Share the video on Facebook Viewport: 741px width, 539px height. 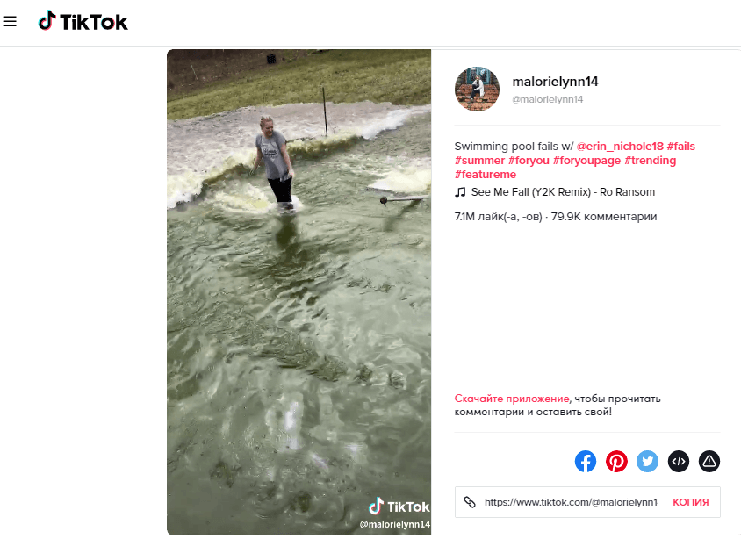586,461
